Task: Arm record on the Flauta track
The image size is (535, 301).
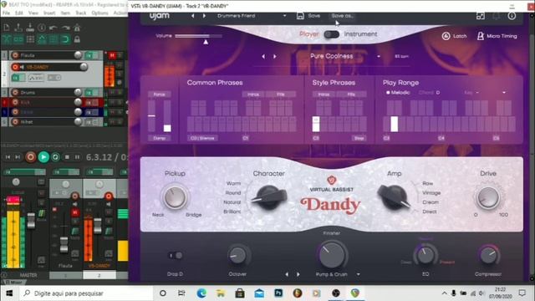Action: (x=15, y=55)
